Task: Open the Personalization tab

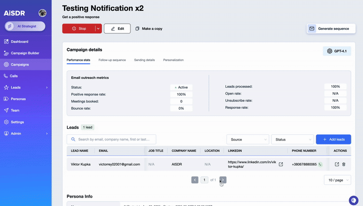Action: (x=173, y=60)
